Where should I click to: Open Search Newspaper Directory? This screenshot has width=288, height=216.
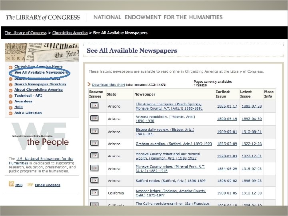pos(40,84)
